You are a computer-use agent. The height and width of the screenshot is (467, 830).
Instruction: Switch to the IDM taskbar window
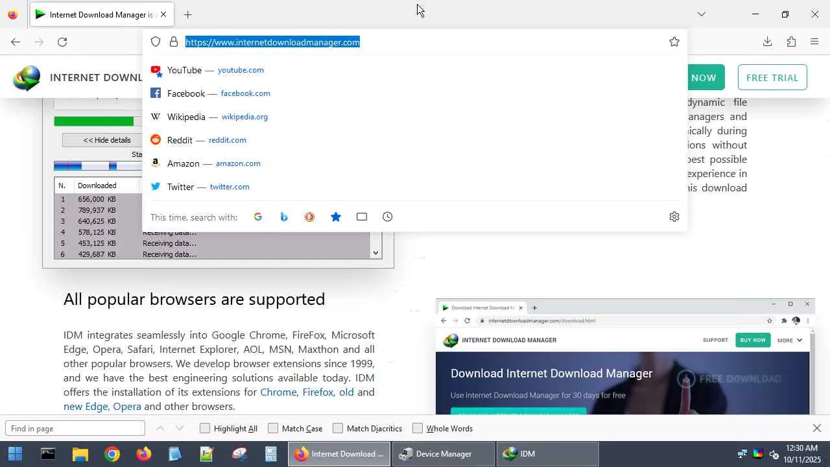pos(548,454)
